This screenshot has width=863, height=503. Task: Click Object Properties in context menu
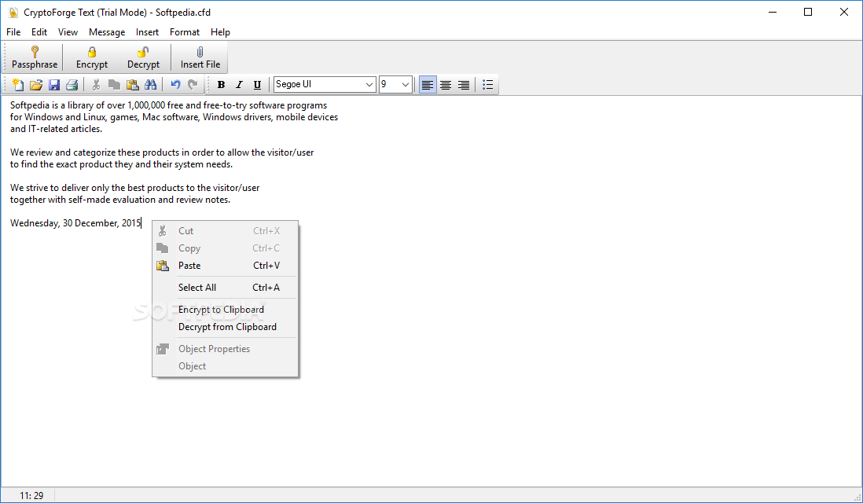coord(225,349)
